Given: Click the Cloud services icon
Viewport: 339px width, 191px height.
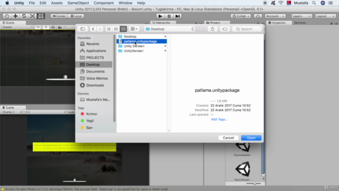Looking at the screenshot, I should tap(258, 16).
